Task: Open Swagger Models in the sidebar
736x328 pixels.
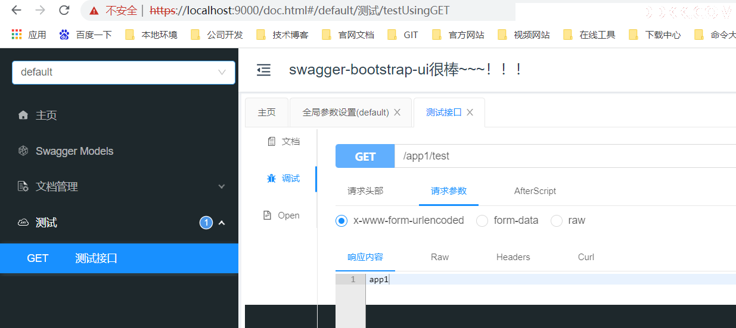Action: pos(66,151)
